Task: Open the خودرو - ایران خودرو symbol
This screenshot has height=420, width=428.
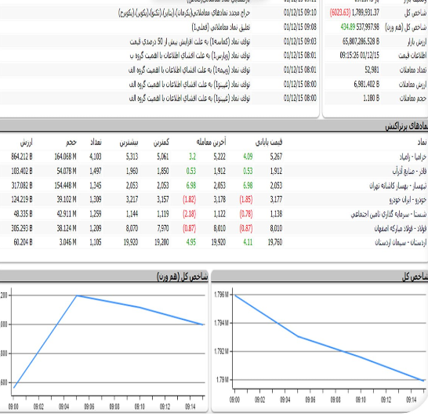Action: point(408,200)
